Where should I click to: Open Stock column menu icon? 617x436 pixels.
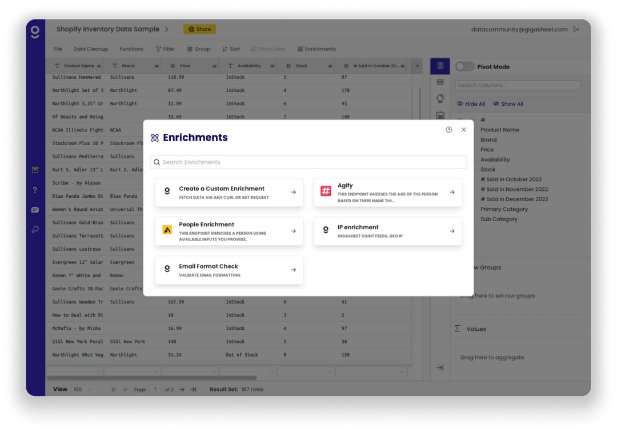coord(330,66)
